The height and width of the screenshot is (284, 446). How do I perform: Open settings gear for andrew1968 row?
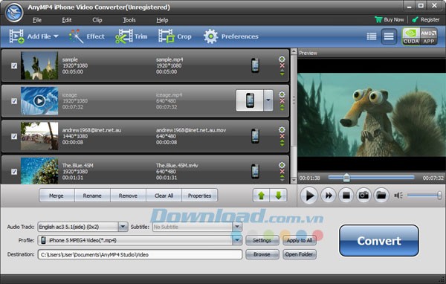click(x=282, y=129)
